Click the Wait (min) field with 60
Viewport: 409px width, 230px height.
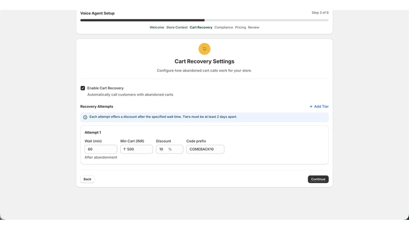tap(101, 149)
